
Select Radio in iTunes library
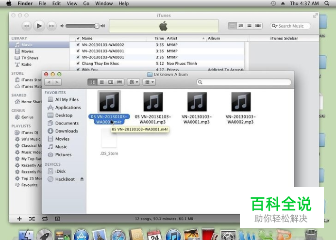(26, 64)
